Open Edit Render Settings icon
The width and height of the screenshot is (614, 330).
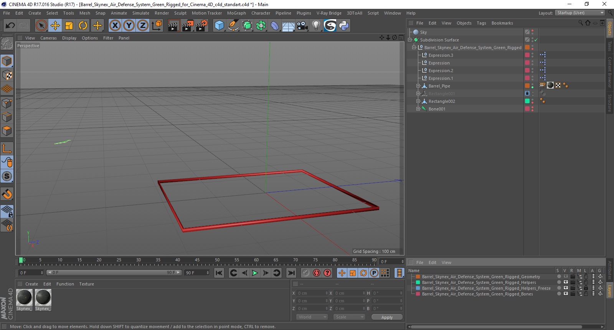click(202, 26)
